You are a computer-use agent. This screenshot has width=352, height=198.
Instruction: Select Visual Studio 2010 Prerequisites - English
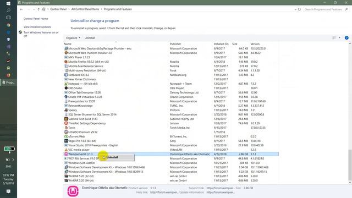tap(171, 145)
